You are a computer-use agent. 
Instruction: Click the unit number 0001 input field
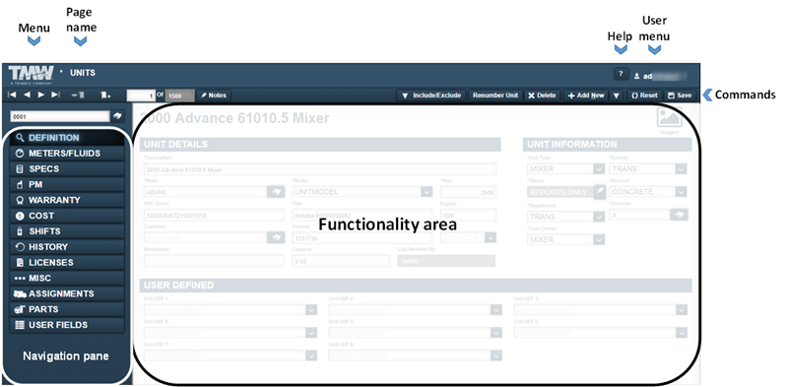pos(60,116)
